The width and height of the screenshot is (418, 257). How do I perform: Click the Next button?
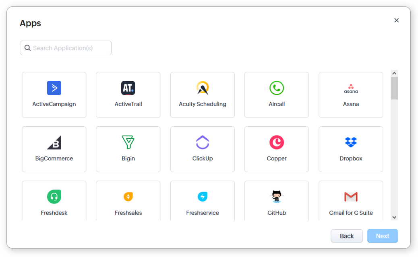coord(383,236)
